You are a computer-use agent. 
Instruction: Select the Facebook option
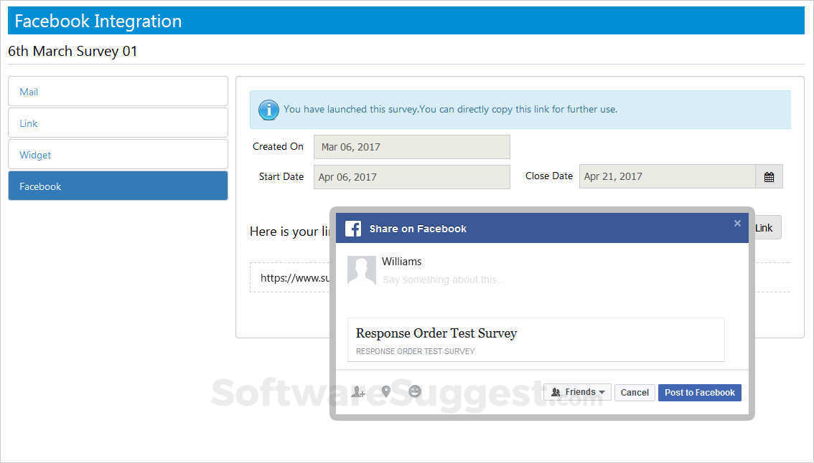[x=118, y=186]
